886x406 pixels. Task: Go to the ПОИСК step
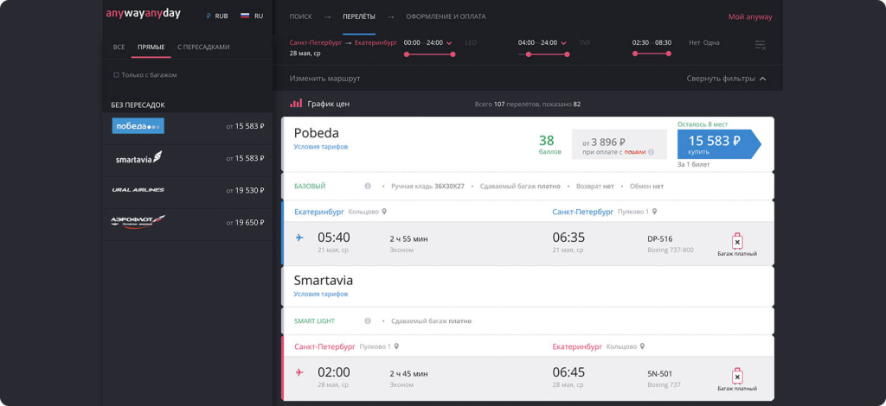coord(300,17)
